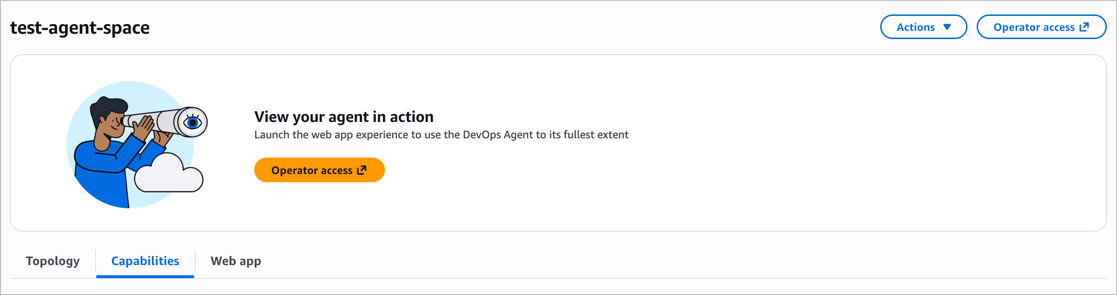Image resolution: width=1117 pixels, height=295 pixels.
Task: Open the Web app tab
Action: coord(236,261)
